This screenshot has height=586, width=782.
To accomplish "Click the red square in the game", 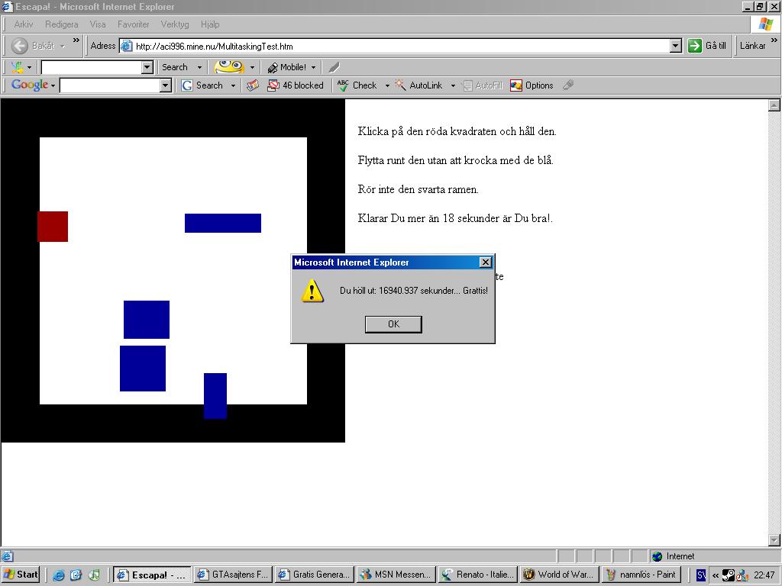I will coord(53,226).
